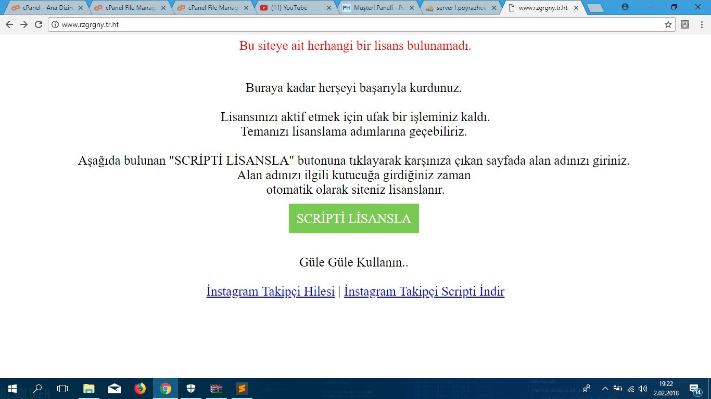Open the İnstagram Takipçi Hilesi link
The height and width of the screenshot is (399, 711).
pos(271,291)
